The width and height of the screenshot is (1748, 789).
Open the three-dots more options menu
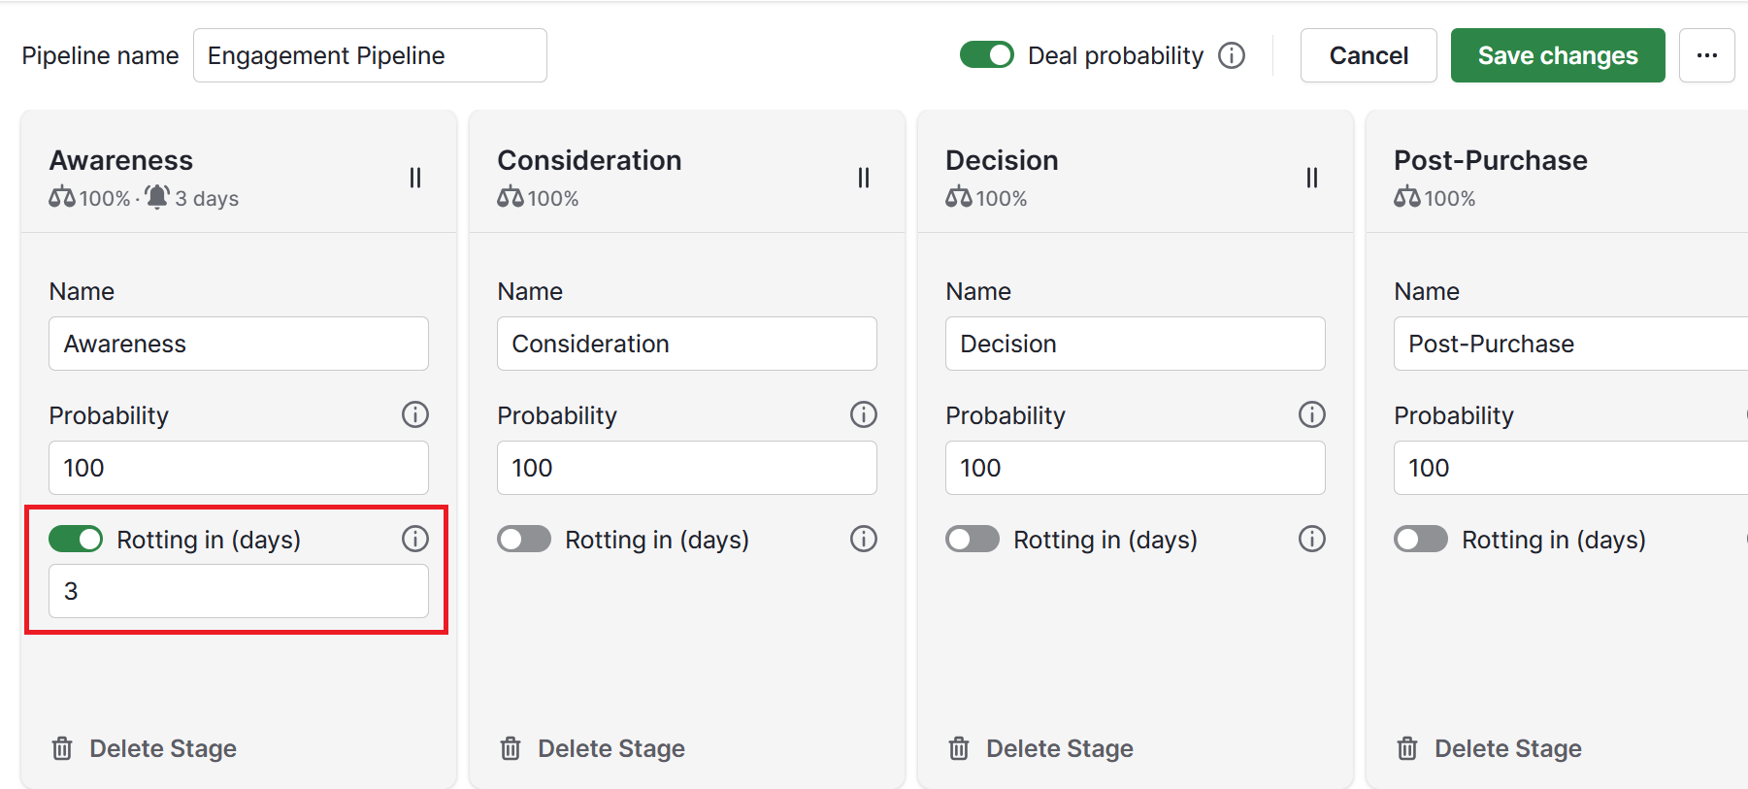(x=1706, y=55)
